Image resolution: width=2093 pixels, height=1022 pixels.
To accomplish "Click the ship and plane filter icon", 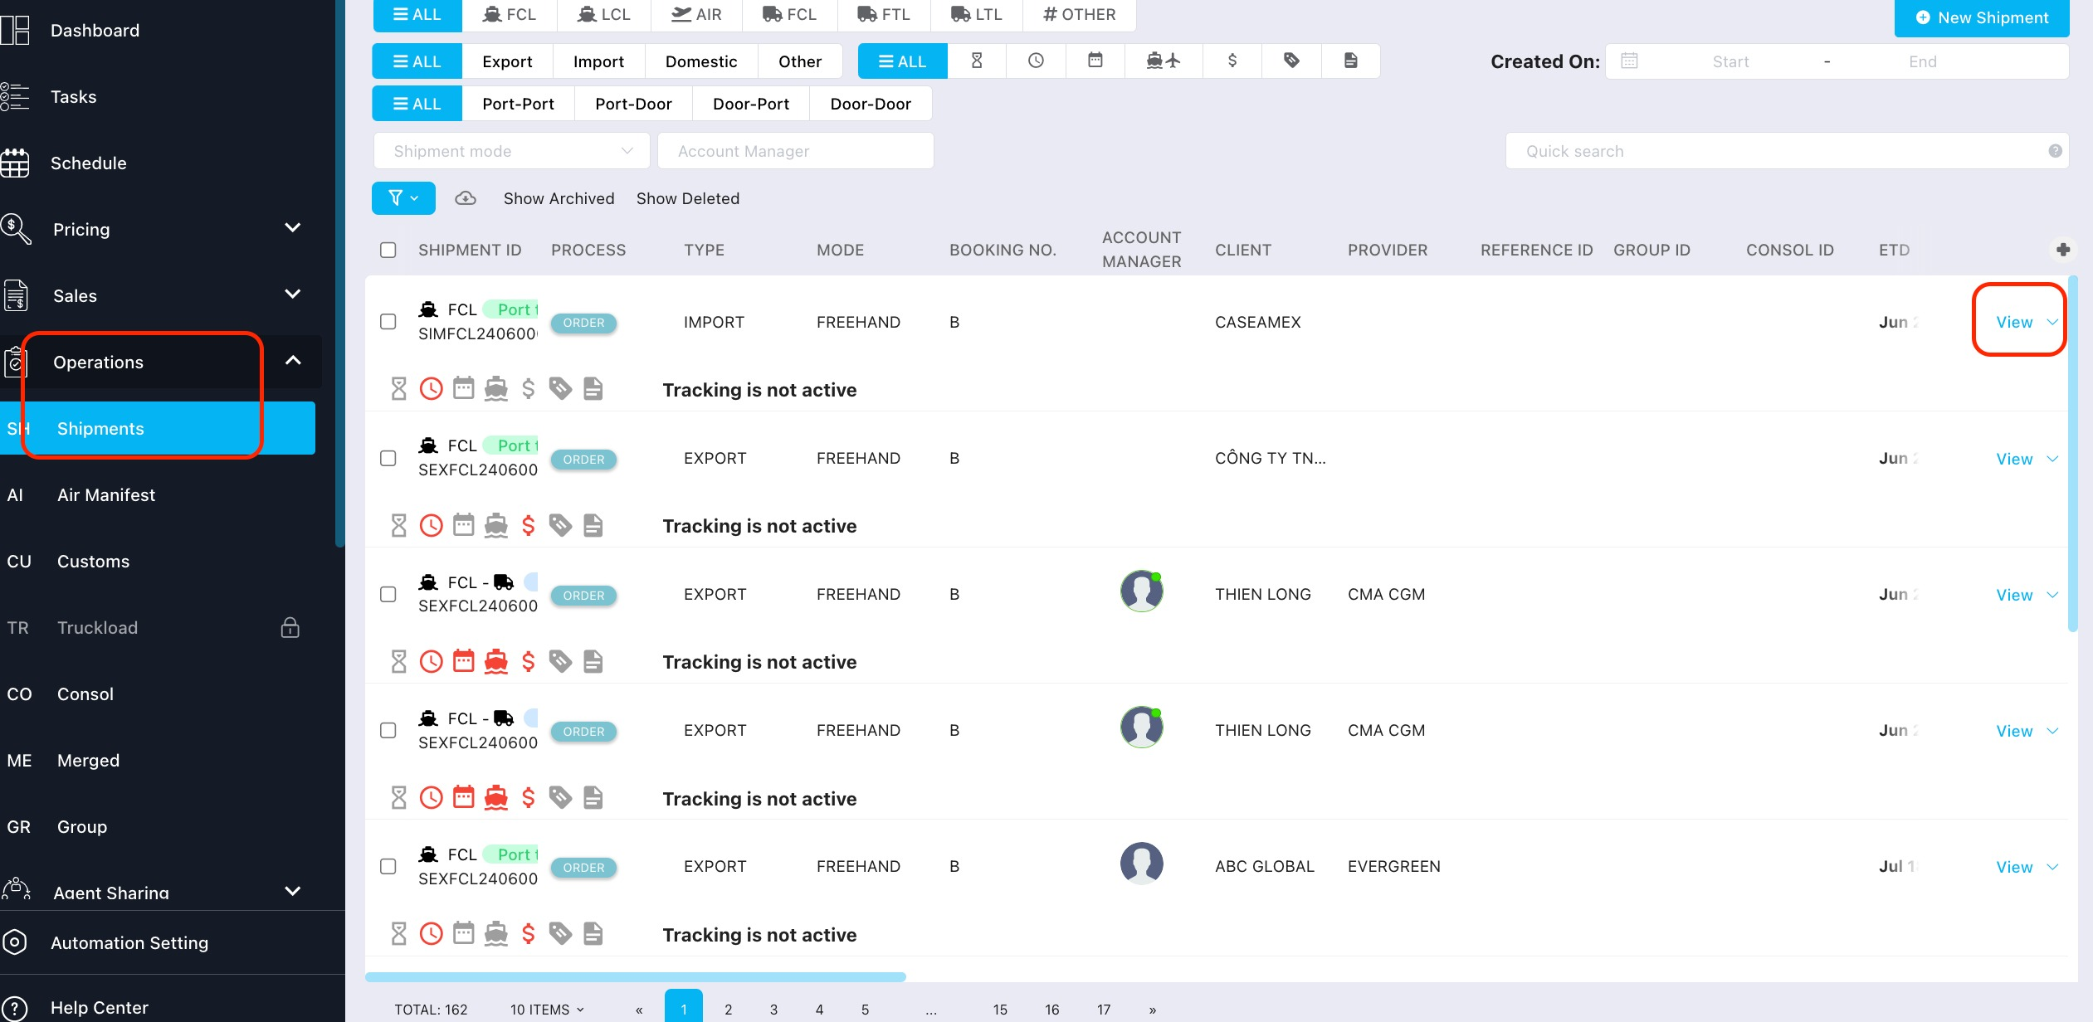I will 1163,61.
